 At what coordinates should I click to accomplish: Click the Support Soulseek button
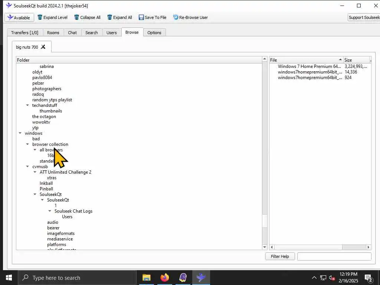coord(364,17)
